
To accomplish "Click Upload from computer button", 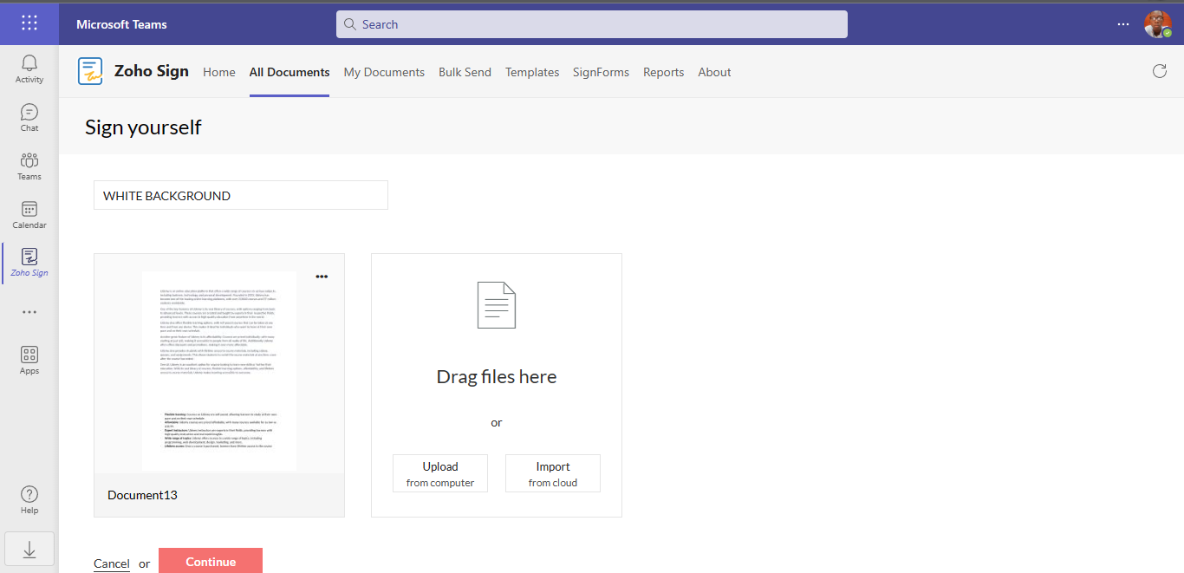I will click(x=440, y=473).
